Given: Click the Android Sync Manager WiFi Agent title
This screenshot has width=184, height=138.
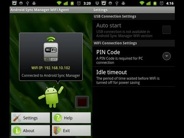Looking at the screenshot, I should [x=40, y=10].
